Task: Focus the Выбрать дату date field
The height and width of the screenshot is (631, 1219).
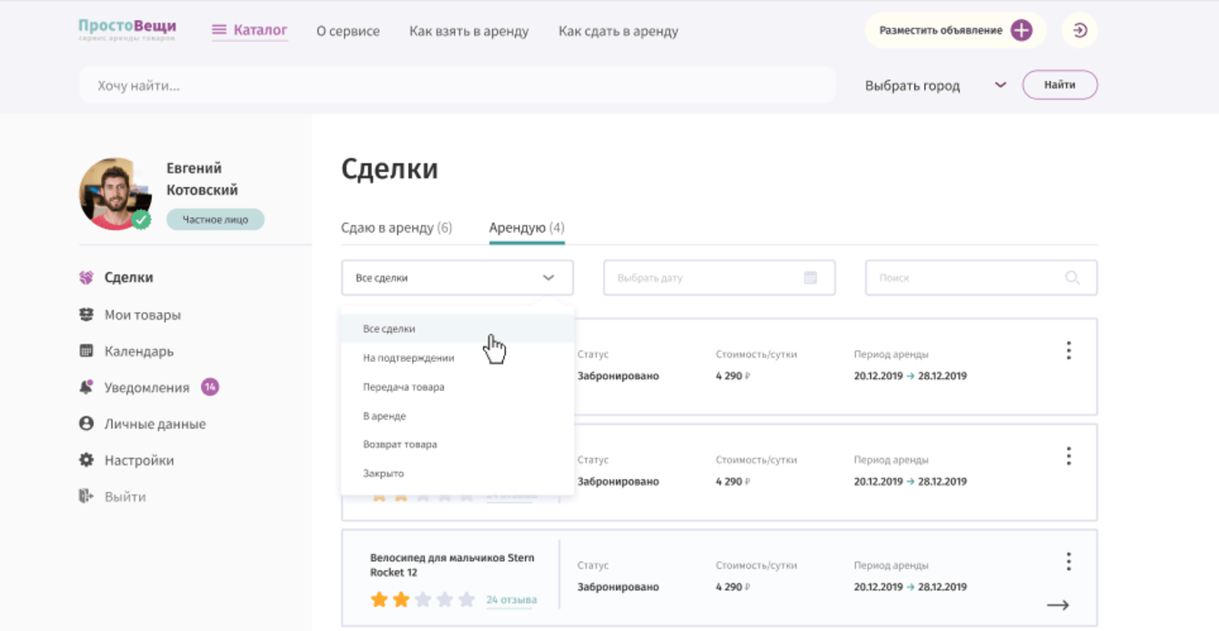Action: click(x=720, y=277)
